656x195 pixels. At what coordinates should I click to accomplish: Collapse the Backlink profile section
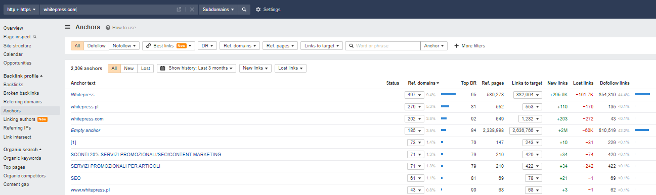coord(23,76)
